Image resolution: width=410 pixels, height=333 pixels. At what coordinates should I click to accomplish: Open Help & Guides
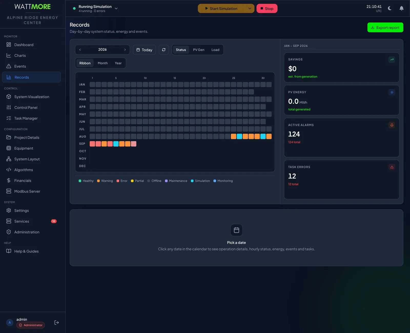click(31, 251)
